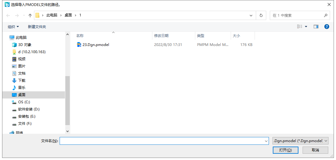
Task: Click the sidebar scrollbar thumb
Action: tap(67, 101)
